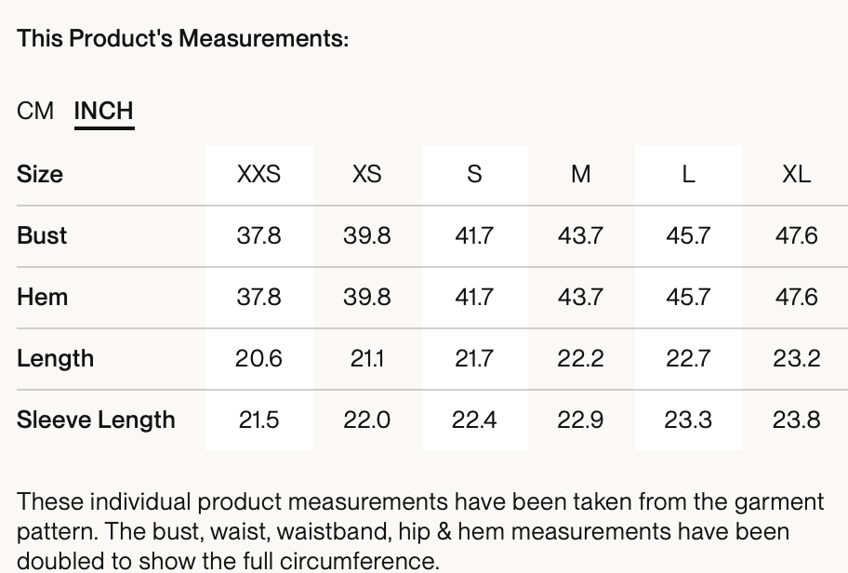This screenshot has height=573, width=848.
Task: Click the "This Product's Measurements" heading
Action: point(182,39)
